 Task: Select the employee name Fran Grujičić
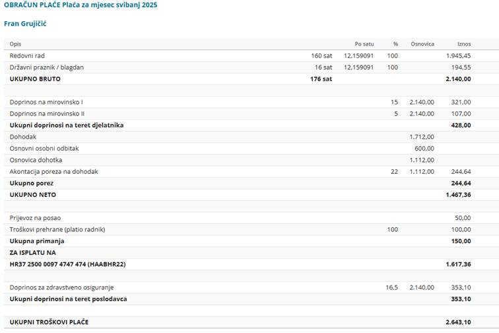click(x=25, y=24)
